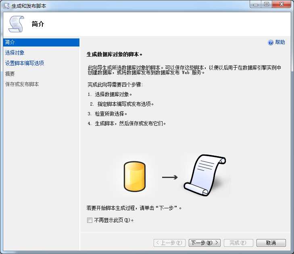Click step text 选择数据库对象
This screenshot has width=294, height=254.
click(113, 94)
